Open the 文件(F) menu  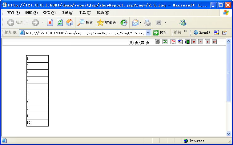pyautogui.click(x=13, y=13)
